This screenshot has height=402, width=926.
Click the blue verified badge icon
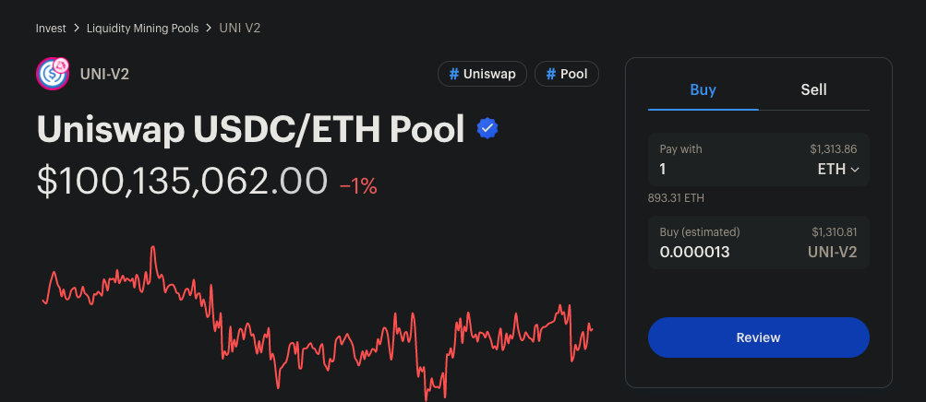click(x=487, y=129)
